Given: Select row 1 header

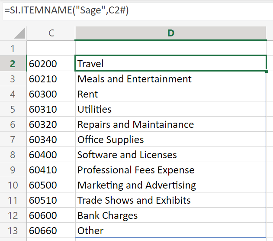Looking at the screenshot, I should 13,48.
